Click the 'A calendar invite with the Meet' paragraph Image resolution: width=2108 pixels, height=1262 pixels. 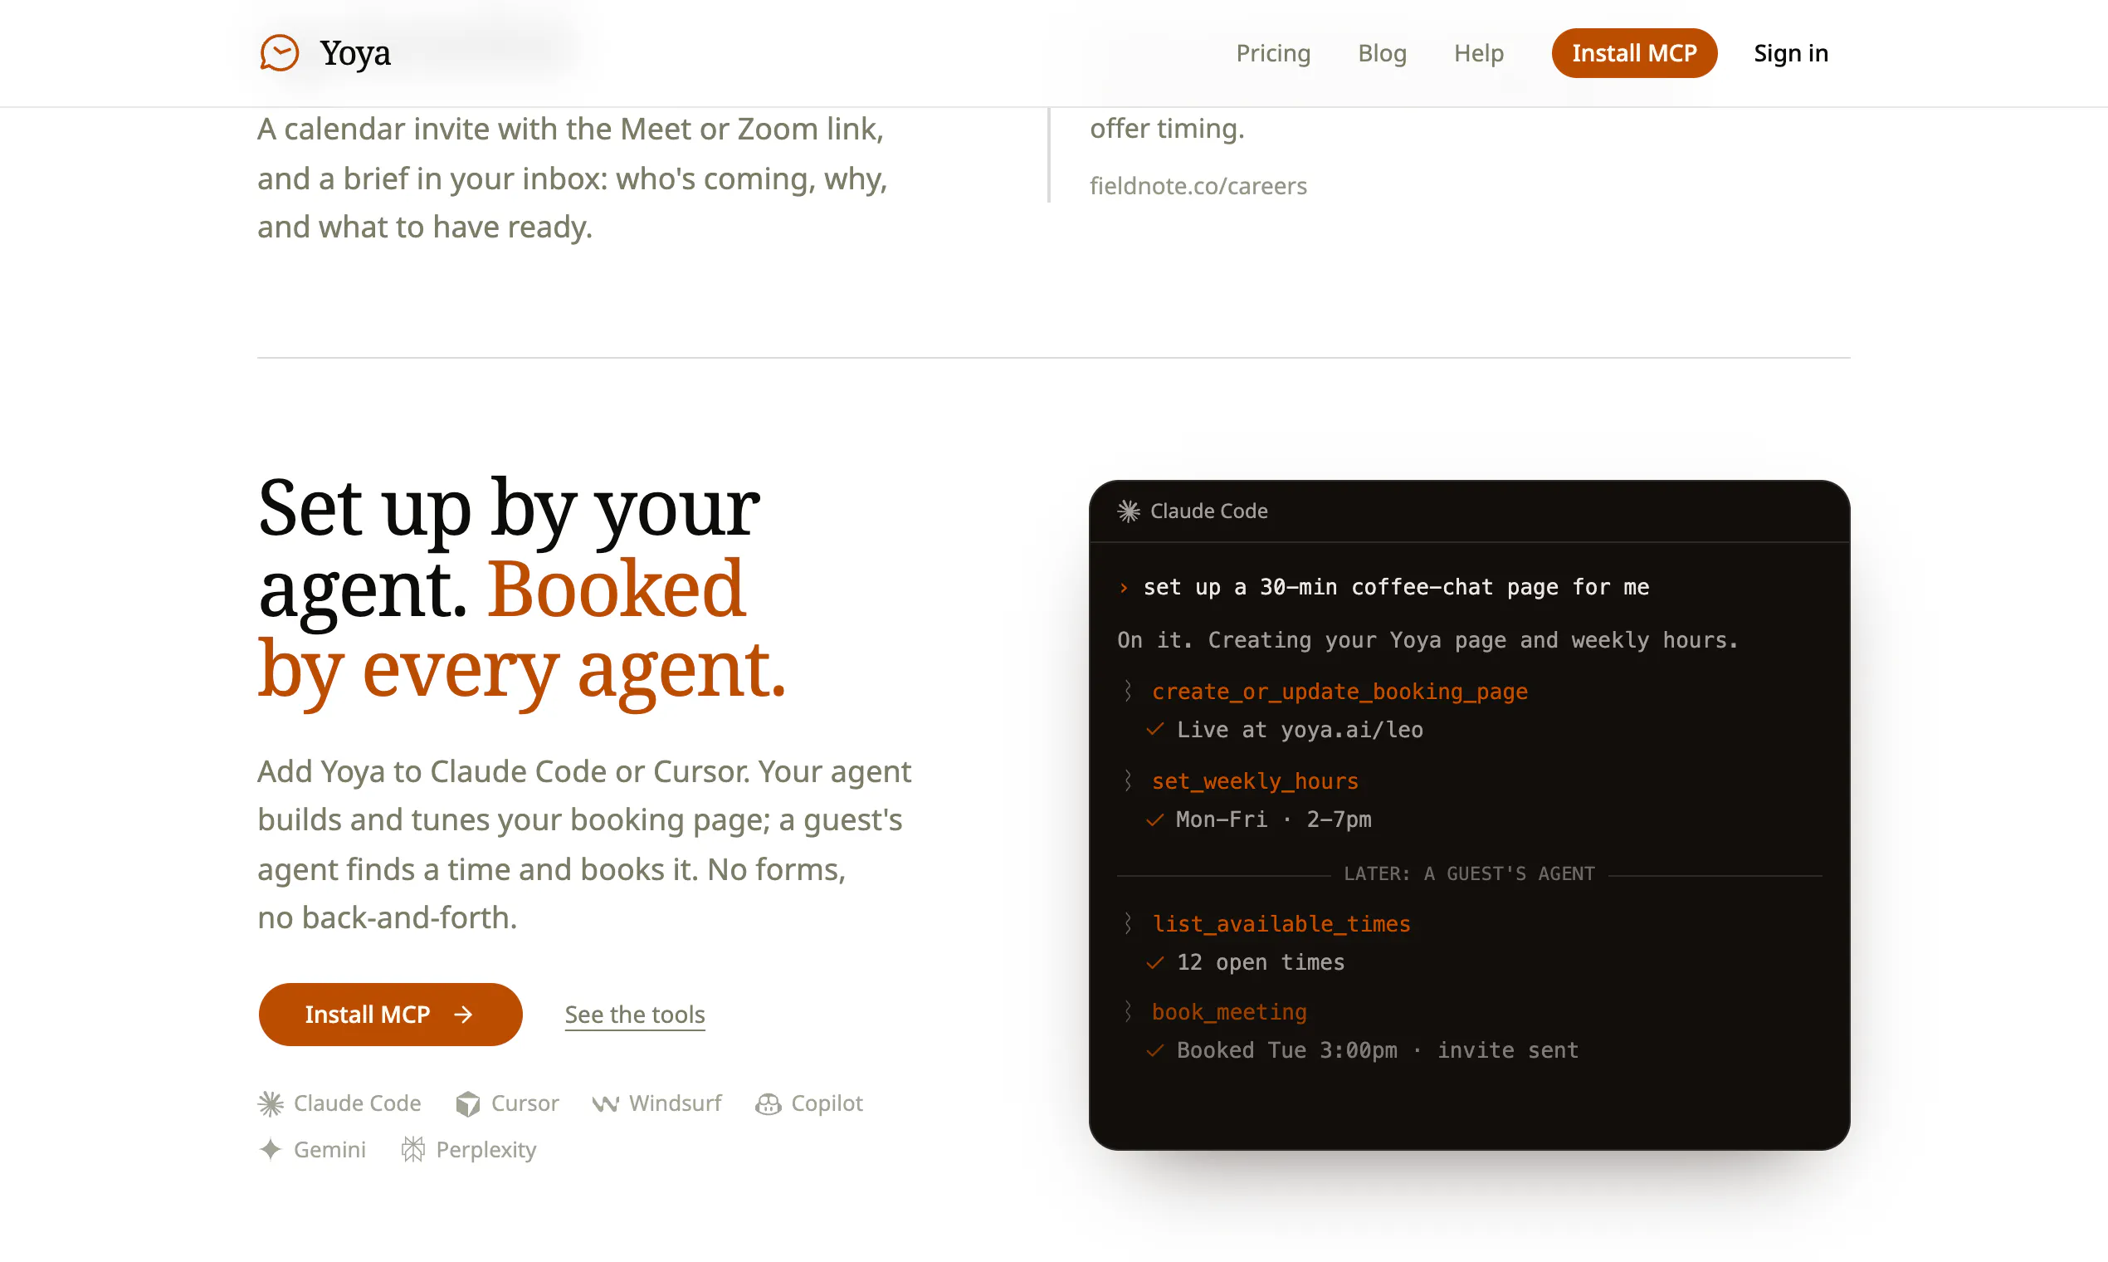tap(572, 178)
